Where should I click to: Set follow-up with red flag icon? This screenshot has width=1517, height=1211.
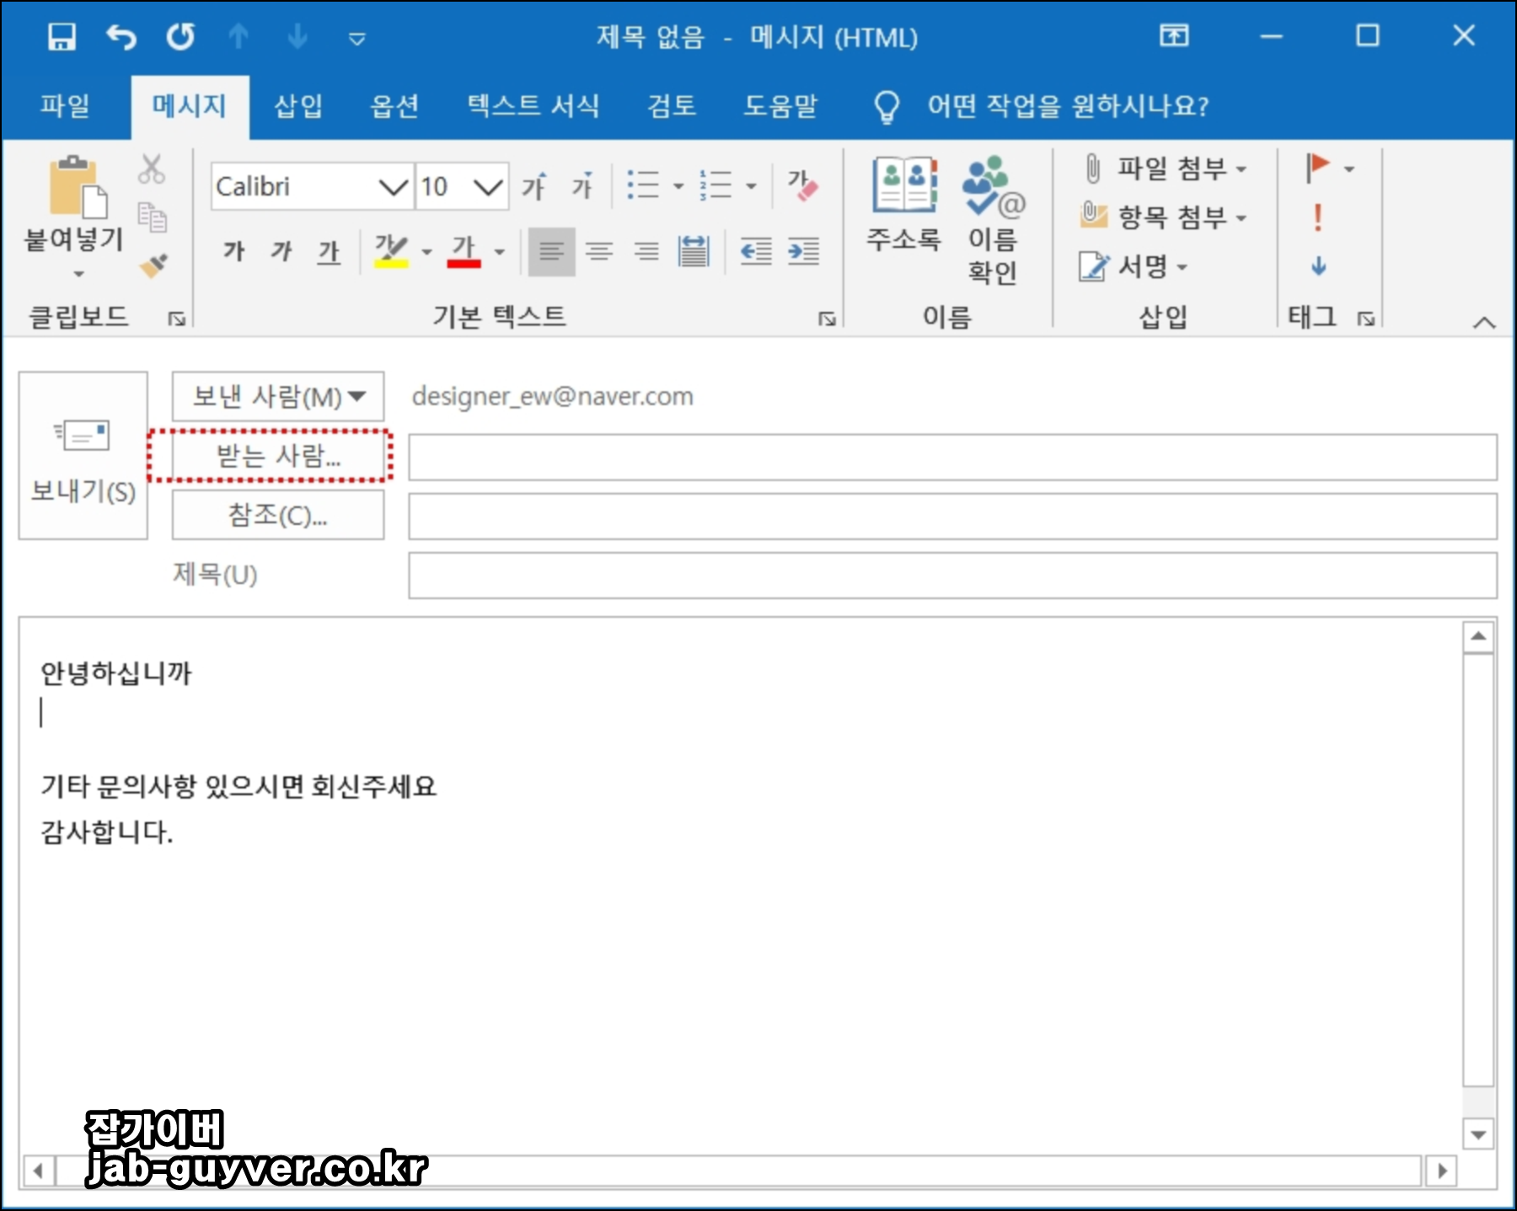click(x=1316, y=168)
